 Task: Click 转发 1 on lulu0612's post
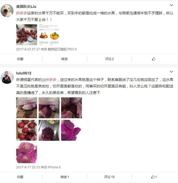click(x=65, y=177)
